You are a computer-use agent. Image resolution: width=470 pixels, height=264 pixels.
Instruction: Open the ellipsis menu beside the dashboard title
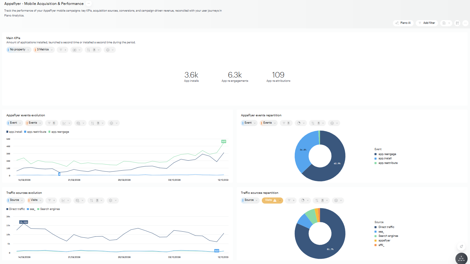pyautogui.click(x=89, y=4)
